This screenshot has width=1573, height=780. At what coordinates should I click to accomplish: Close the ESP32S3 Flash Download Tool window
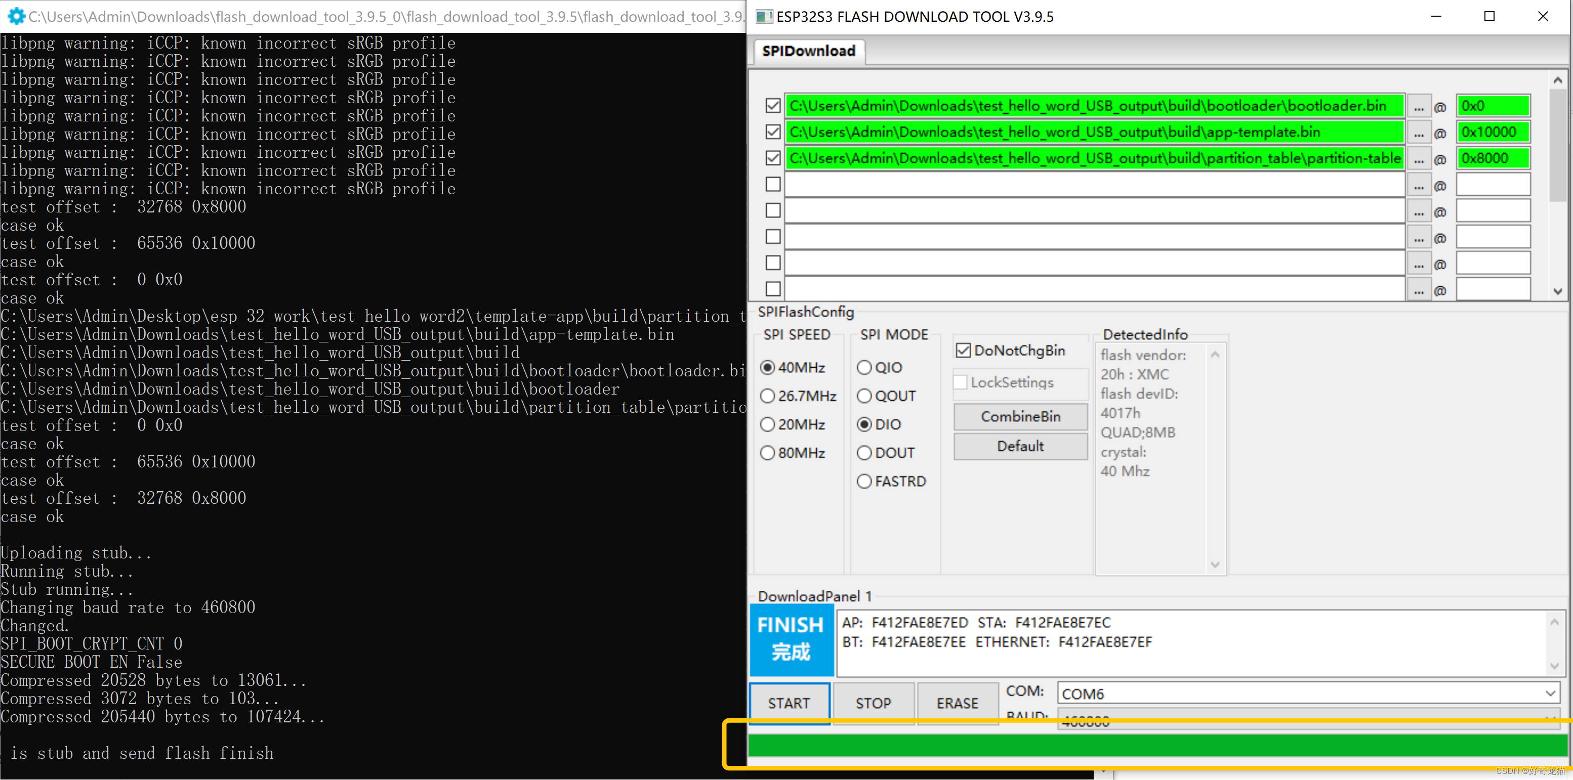click(x=1543, y=17)
